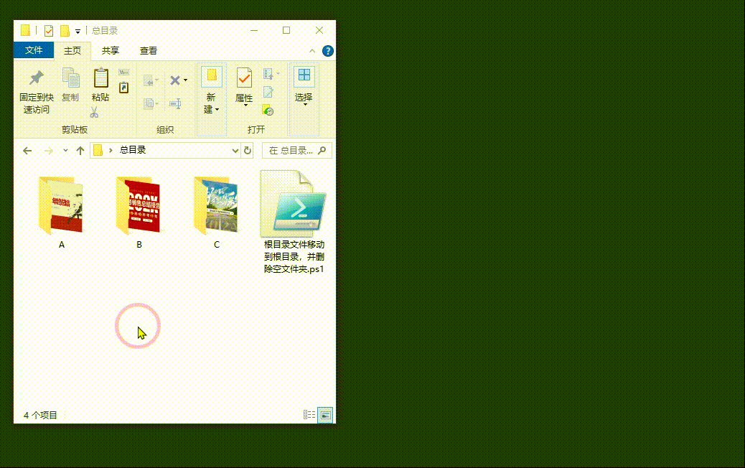Expand the New (新建) dropdown

tap(210, 109)
